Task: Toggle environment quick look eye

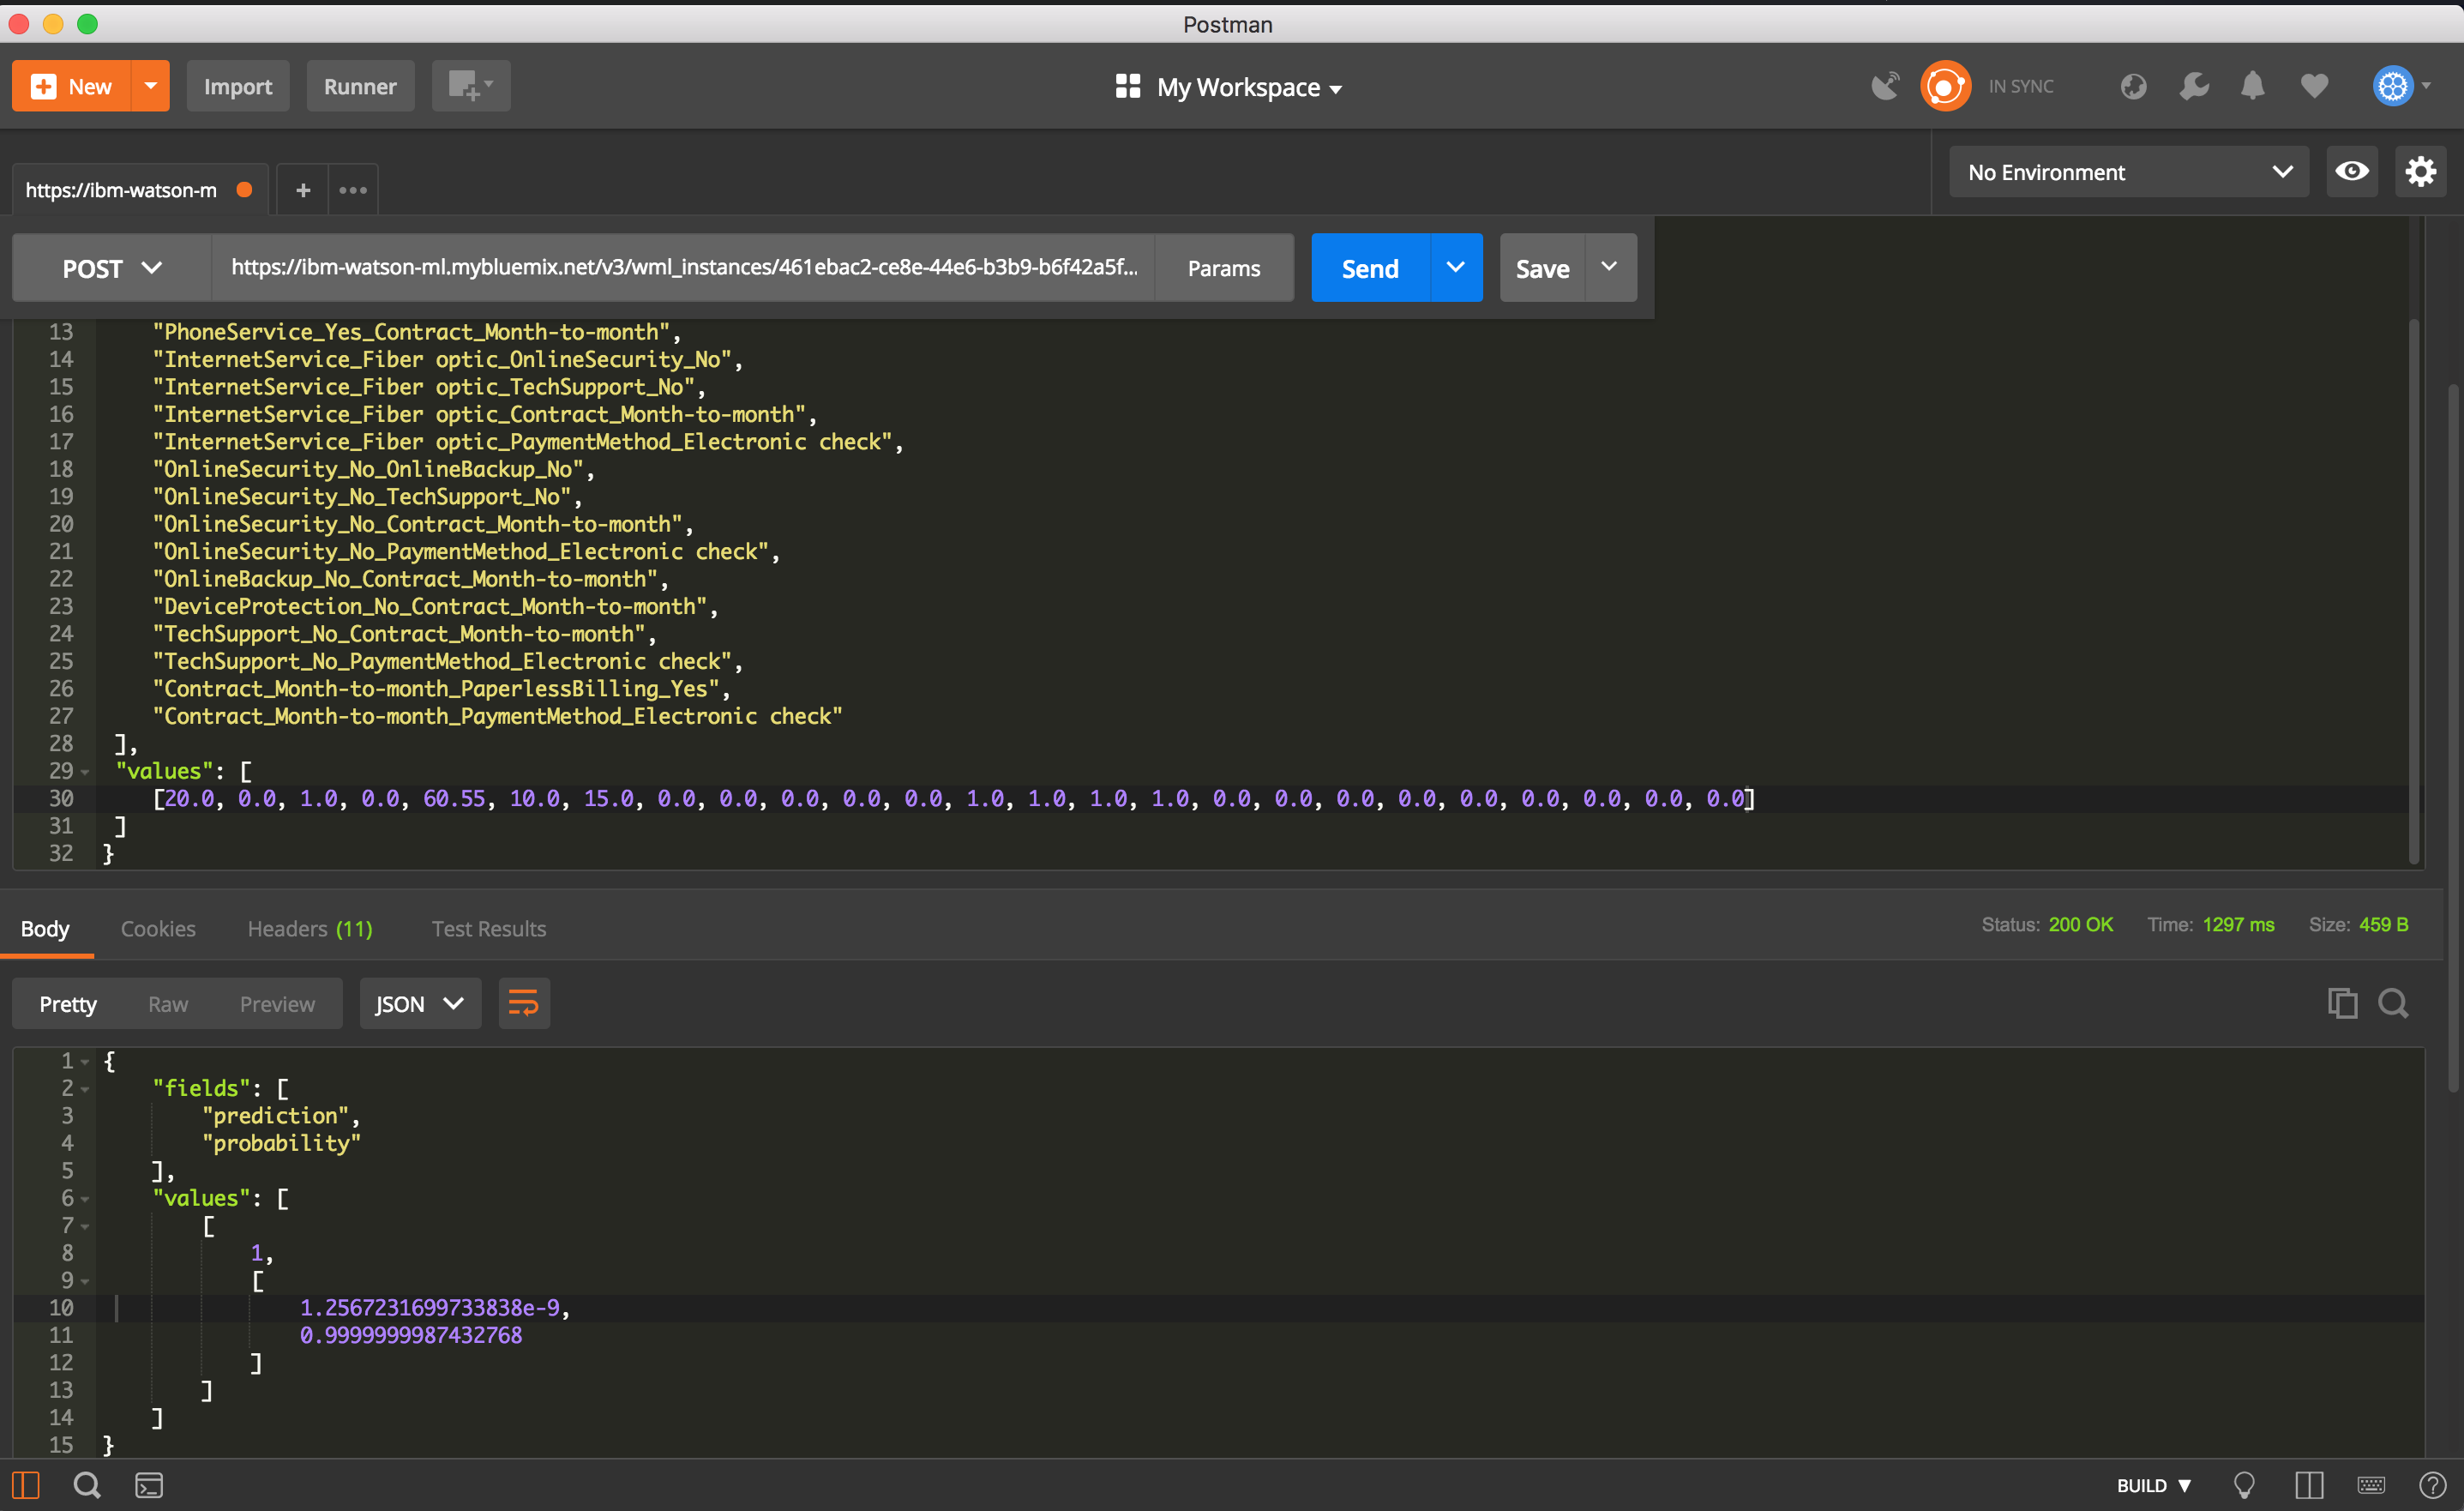Action: [2351, 172]
